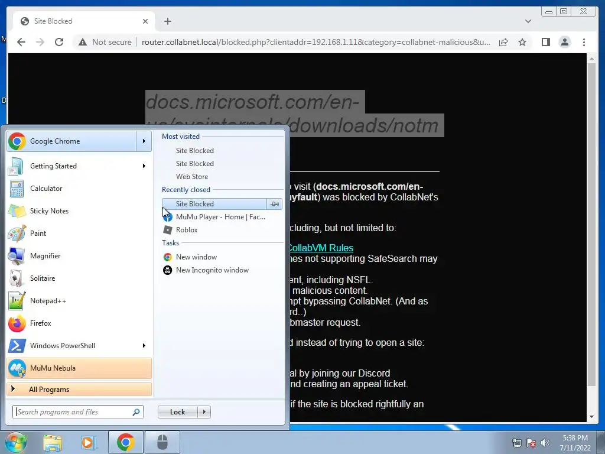The width and height of the screenshot is (605, 454).
Task: Open the taskbar clock showing 5:38 PM
Action: (575, 443)
